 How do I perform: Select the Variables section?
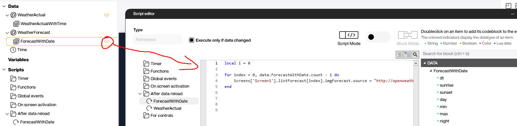(x=18, y=60)
